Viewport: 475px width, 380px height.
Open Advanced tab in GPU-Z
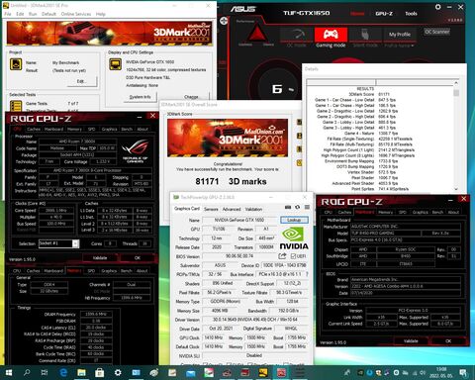(x=232, y=209)
